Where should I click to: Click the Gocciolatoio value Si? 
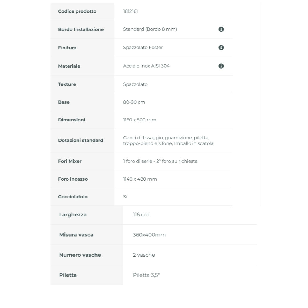125,196
